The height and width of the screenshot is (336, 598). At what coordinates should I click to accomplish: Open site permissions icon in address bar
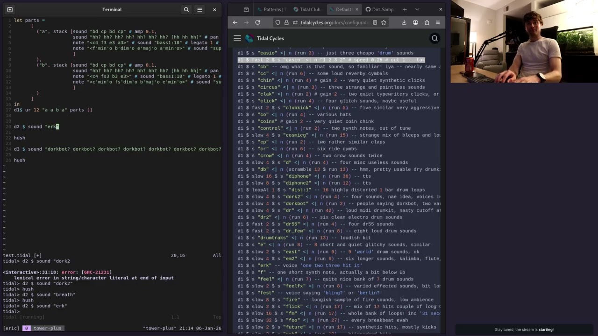pyautogui.click(x=295, y=22)
